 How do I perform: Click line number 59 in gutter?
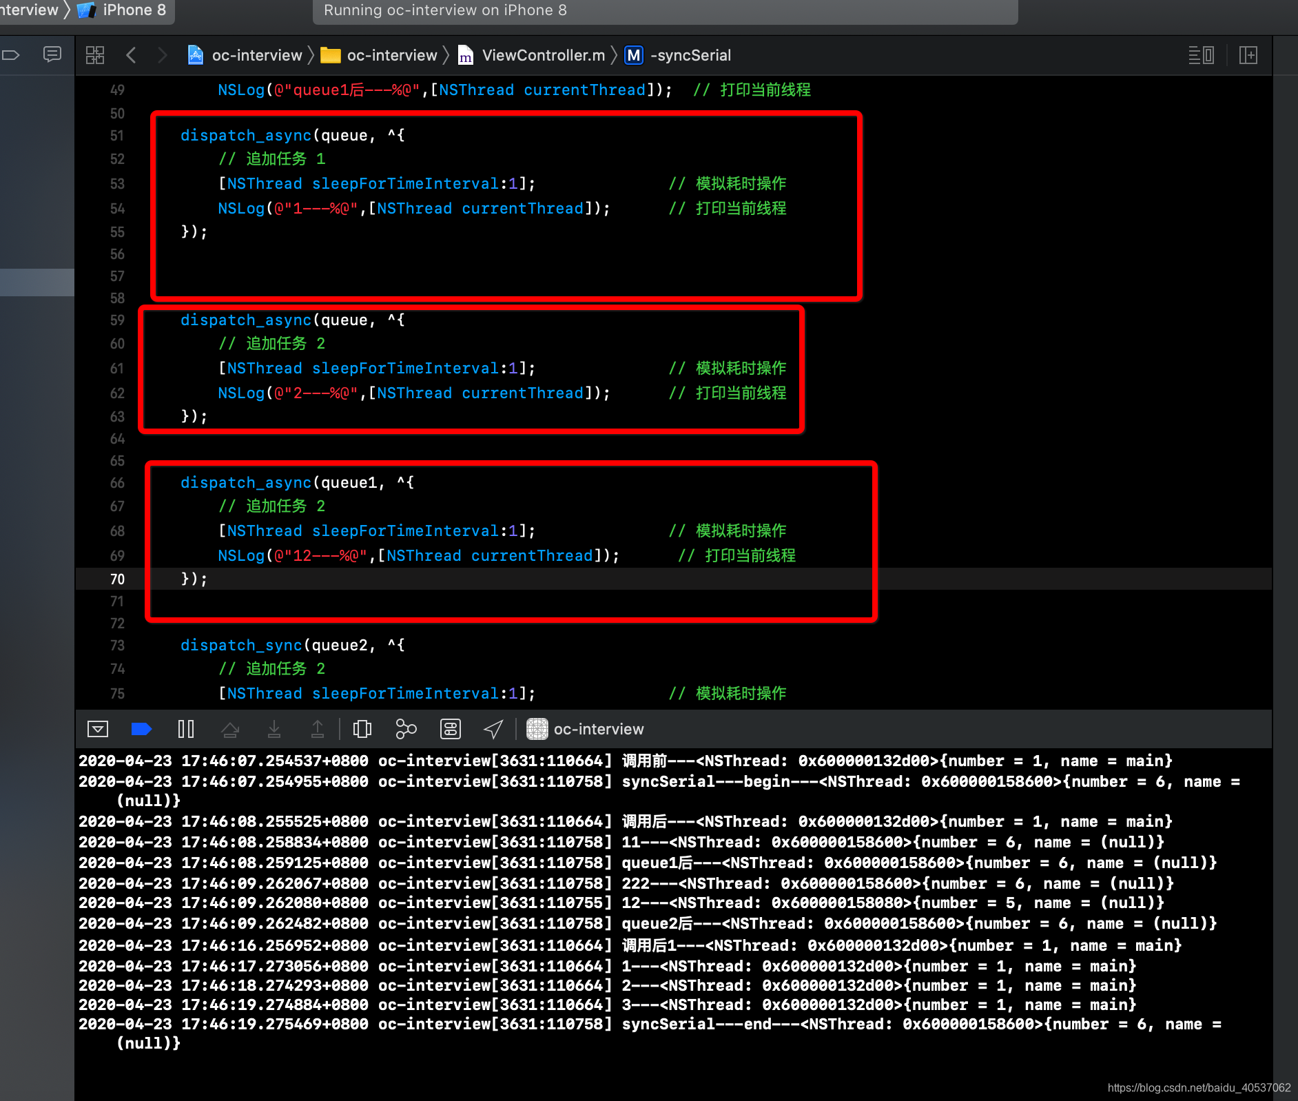(x=117, y=320)
